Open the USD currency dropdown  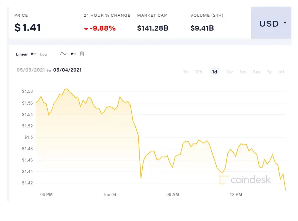point(271,23)
